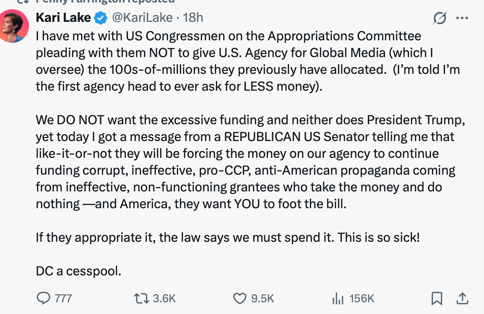Click the blue verified checkmark badge
This screenshot has width=484, height=314.
pos(100,18)
